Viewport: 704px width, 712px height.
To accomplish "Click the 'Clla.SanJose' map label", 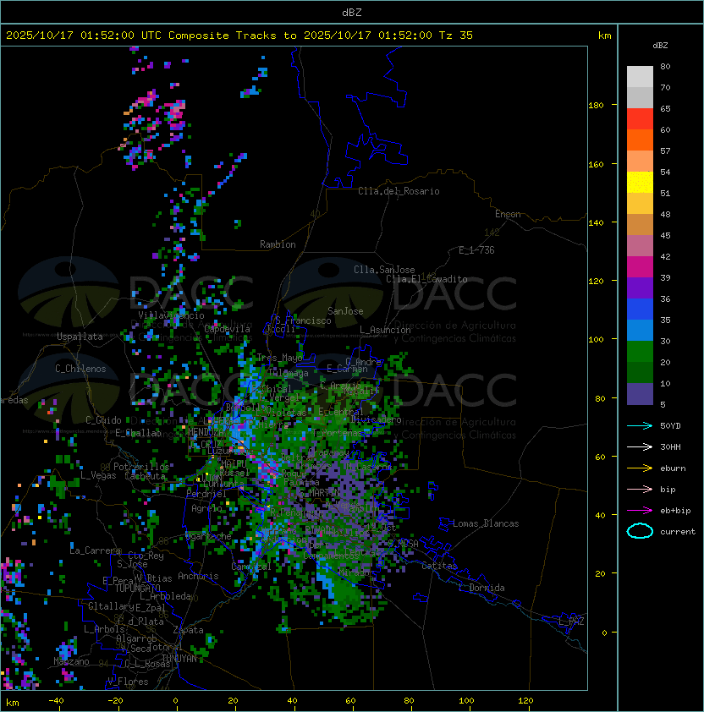I will [384, 270].
